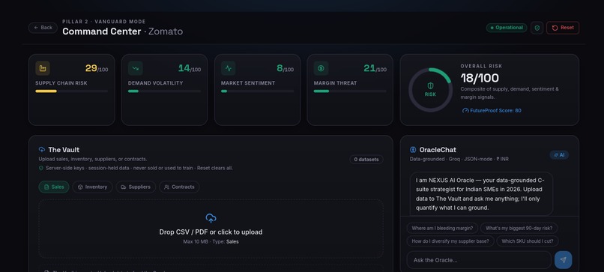This screenshot has height=272, width=604.
Task: Click the Supply Chain Risk factory icon
Action: click(43, 68)
